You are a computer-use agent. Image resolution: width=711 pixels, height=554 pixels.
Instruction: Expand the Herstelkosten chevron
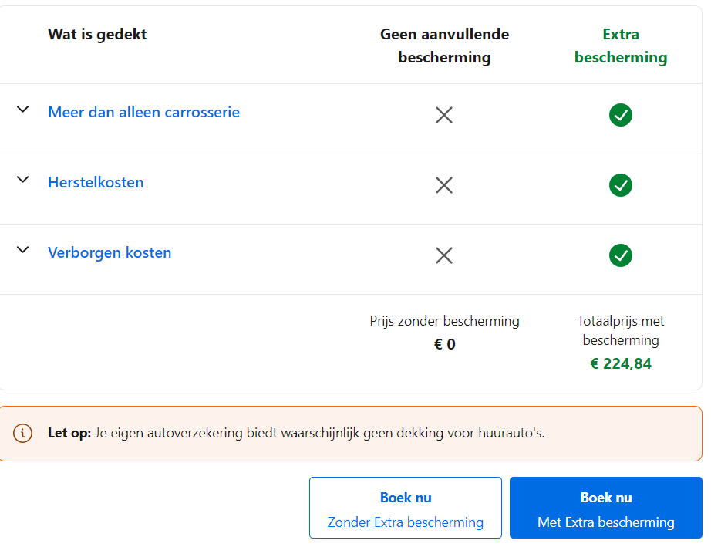[23, 180]
